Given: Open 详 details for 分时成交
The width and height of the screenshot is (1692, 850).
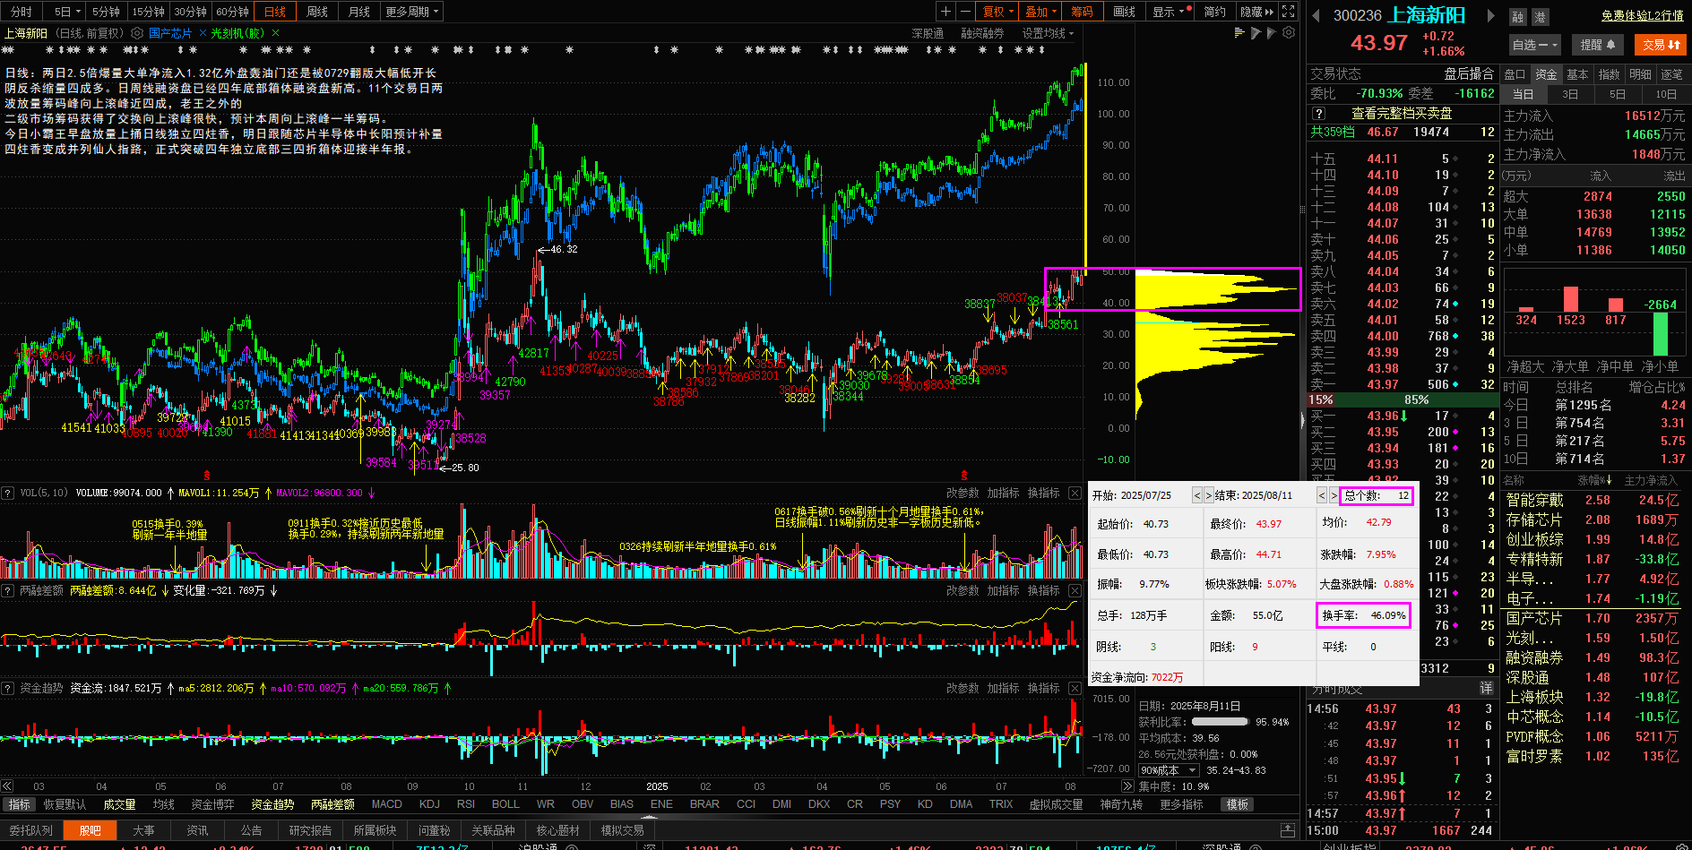Looking at the screenshot, I should [1486, 688].
